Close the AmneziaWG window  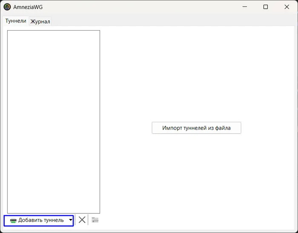click(x=287, y=7)
